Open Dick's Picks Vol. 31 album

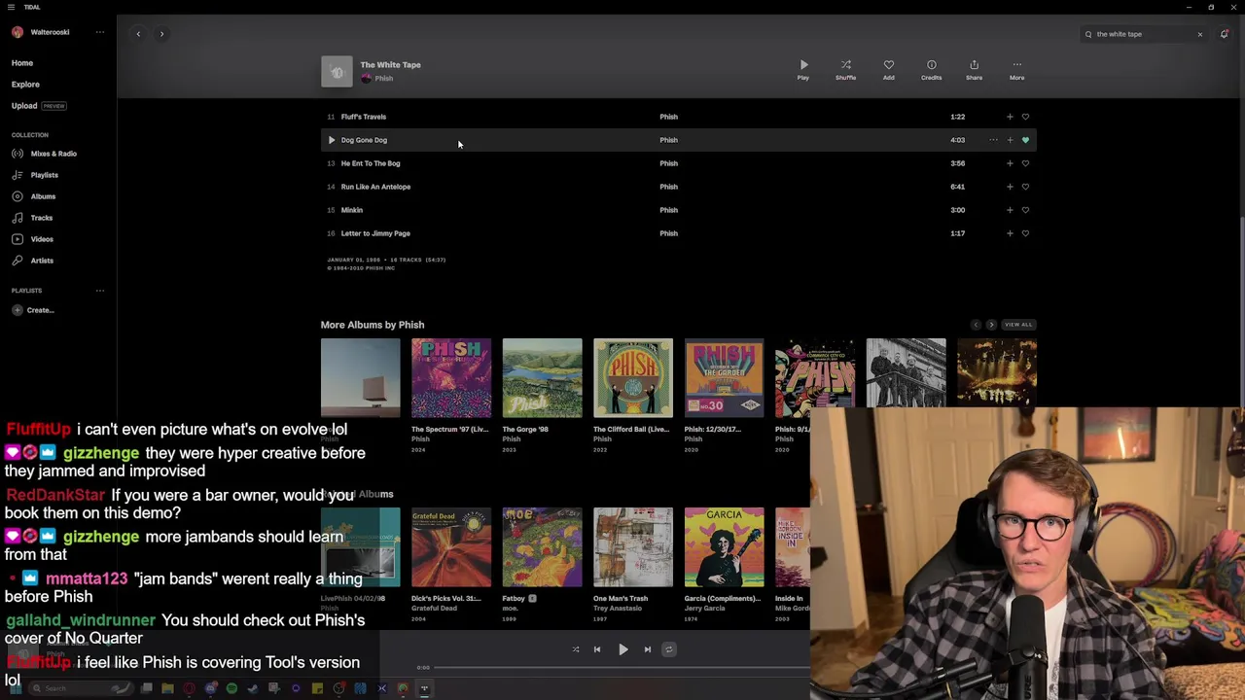(x=451, y=547)
